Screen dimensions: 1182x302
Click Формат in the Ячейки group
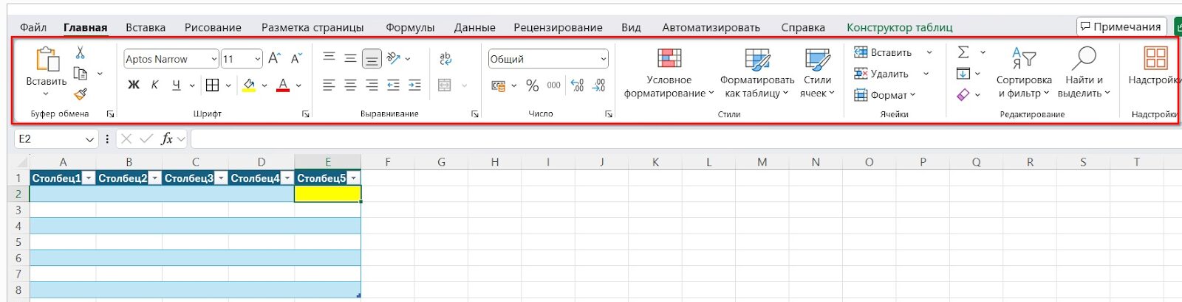(x=884, y=94)
